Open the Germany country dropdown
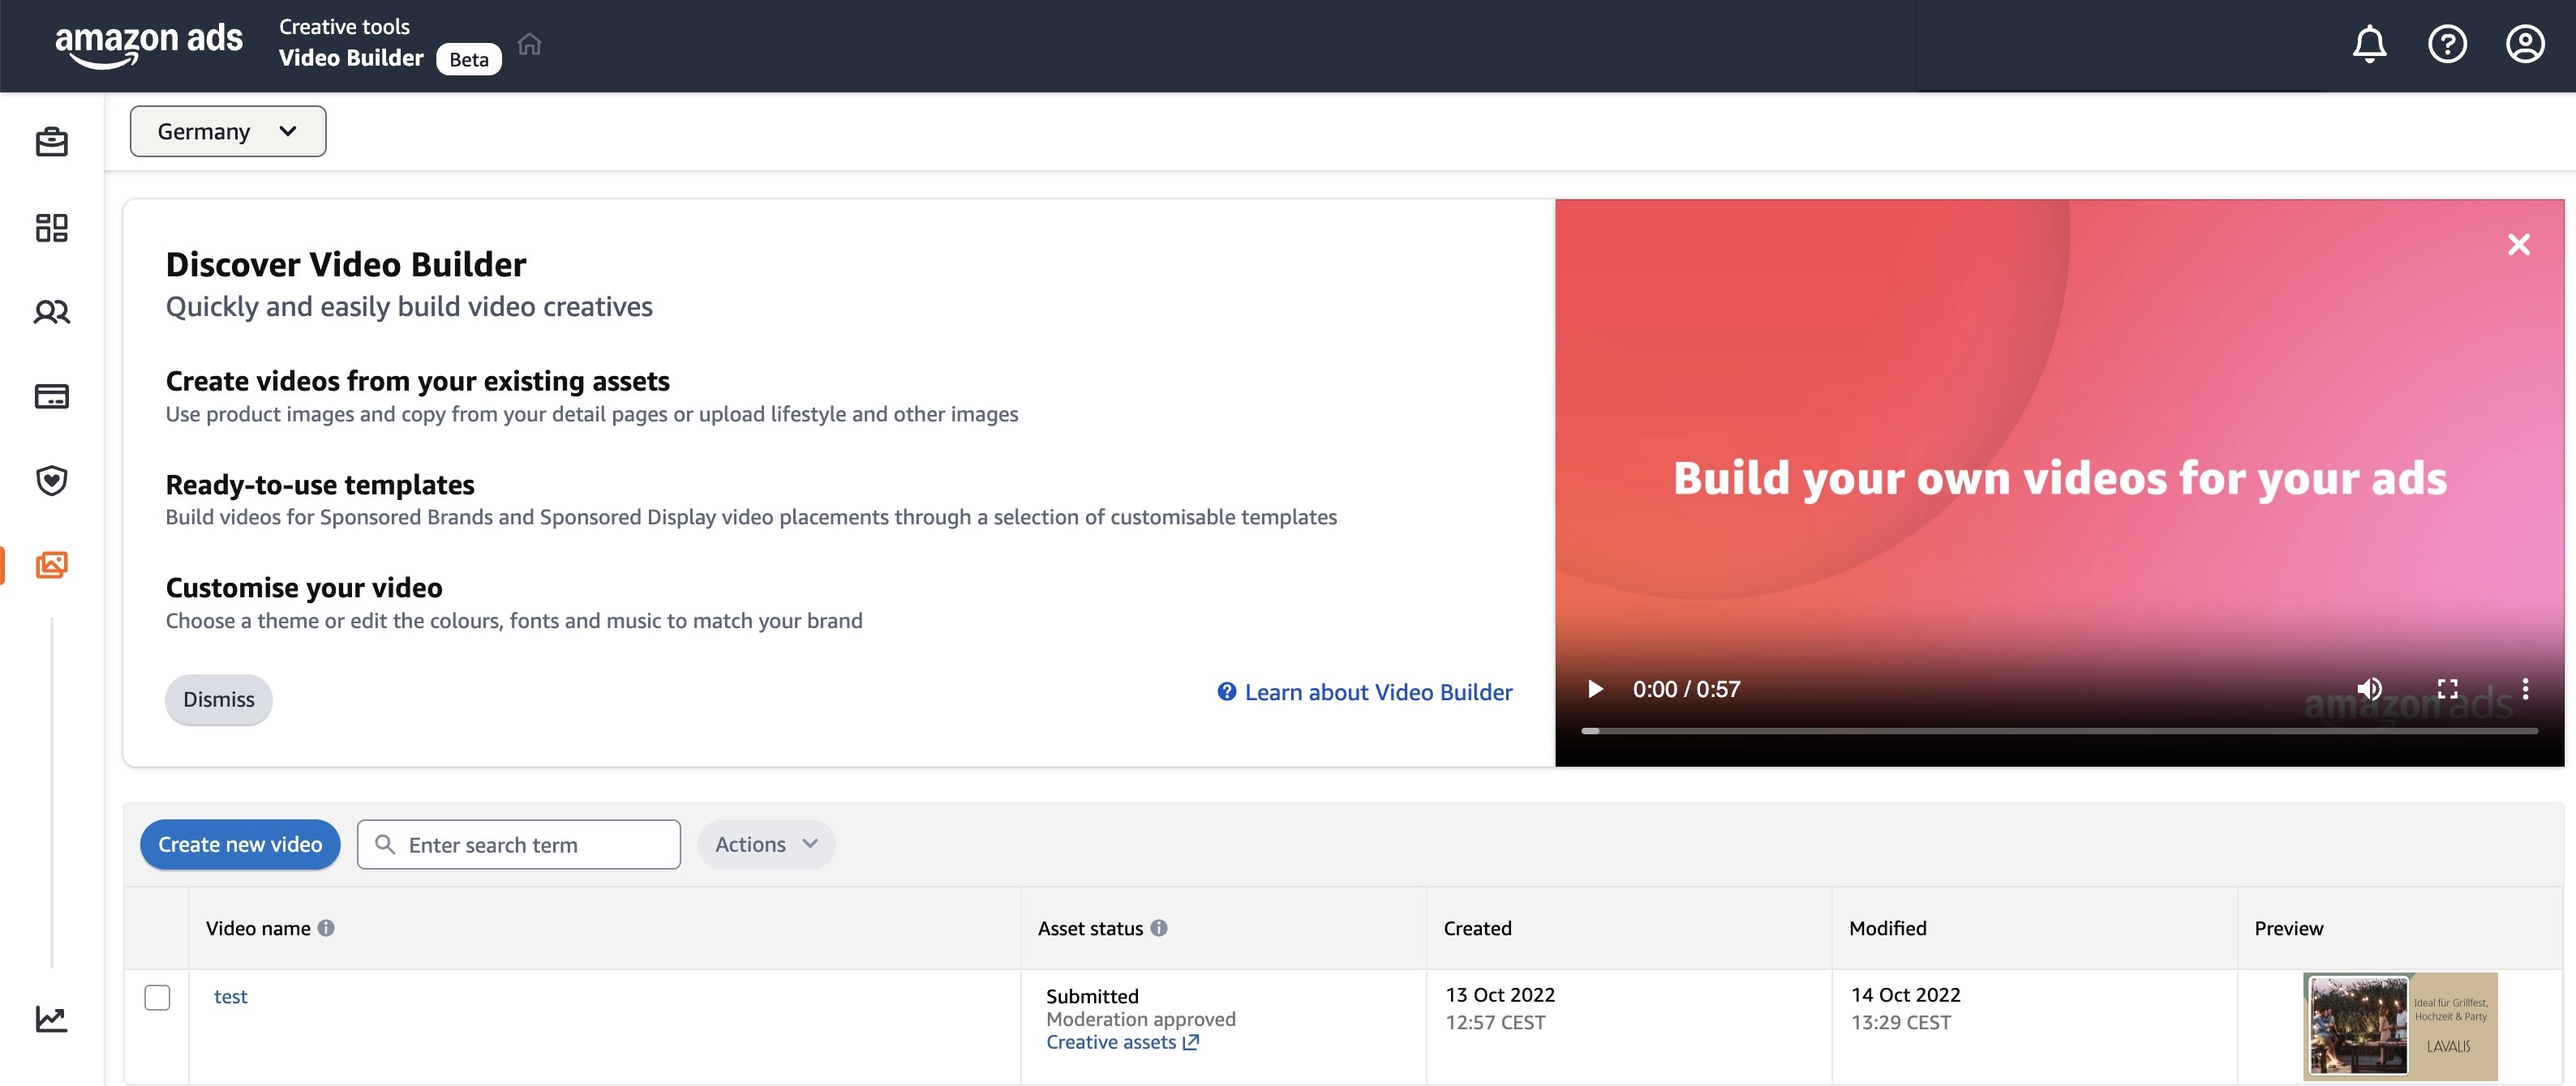 tap(227, 130)
